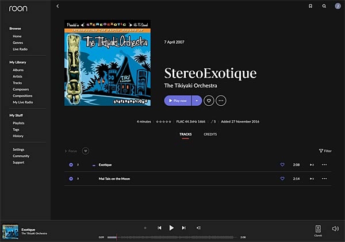This screenshot has width=345, height=242.
Task: Open Albums in My Library sidebar
Action: (18, 70)
